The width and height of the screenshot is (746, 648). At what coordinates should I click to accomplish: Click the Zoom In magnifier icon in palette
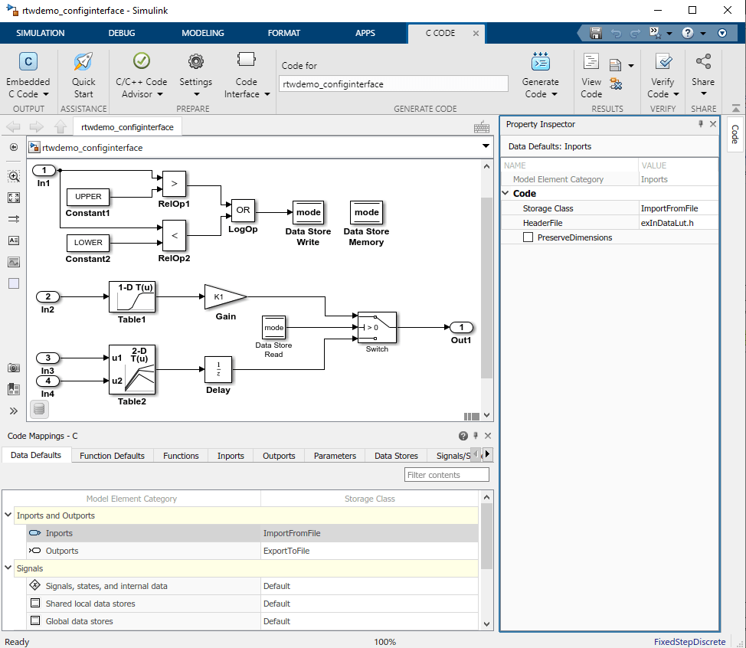click(14, 176)
